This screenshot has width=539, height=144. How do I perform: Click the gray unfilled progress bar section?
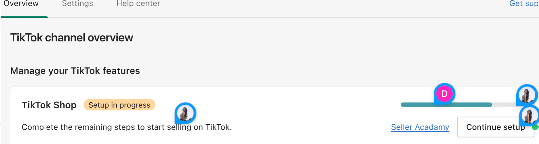coord(504,105)
